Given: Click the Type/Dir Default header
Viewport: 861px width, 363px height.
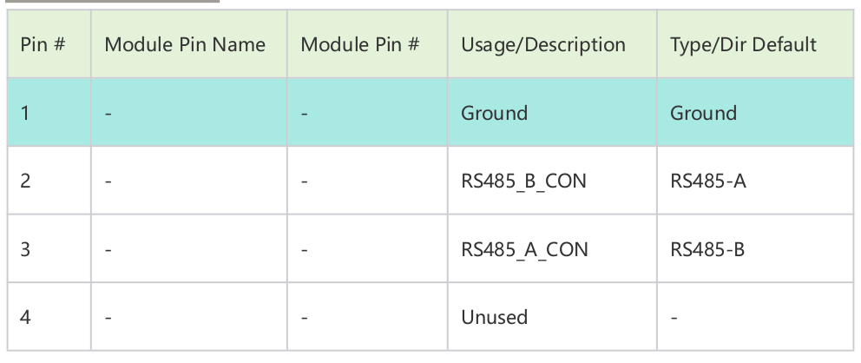Looking at the screenshot, I should (x=743, y=44).
